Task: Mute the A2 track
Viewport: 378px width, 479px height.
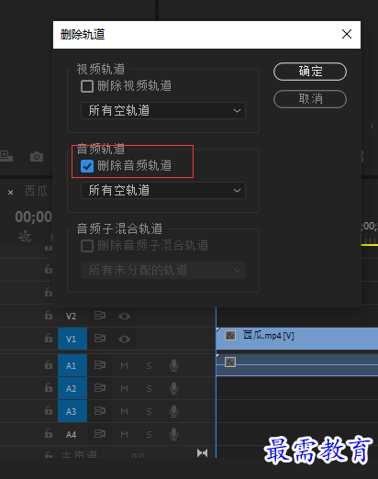Action: tap(124, 388)
